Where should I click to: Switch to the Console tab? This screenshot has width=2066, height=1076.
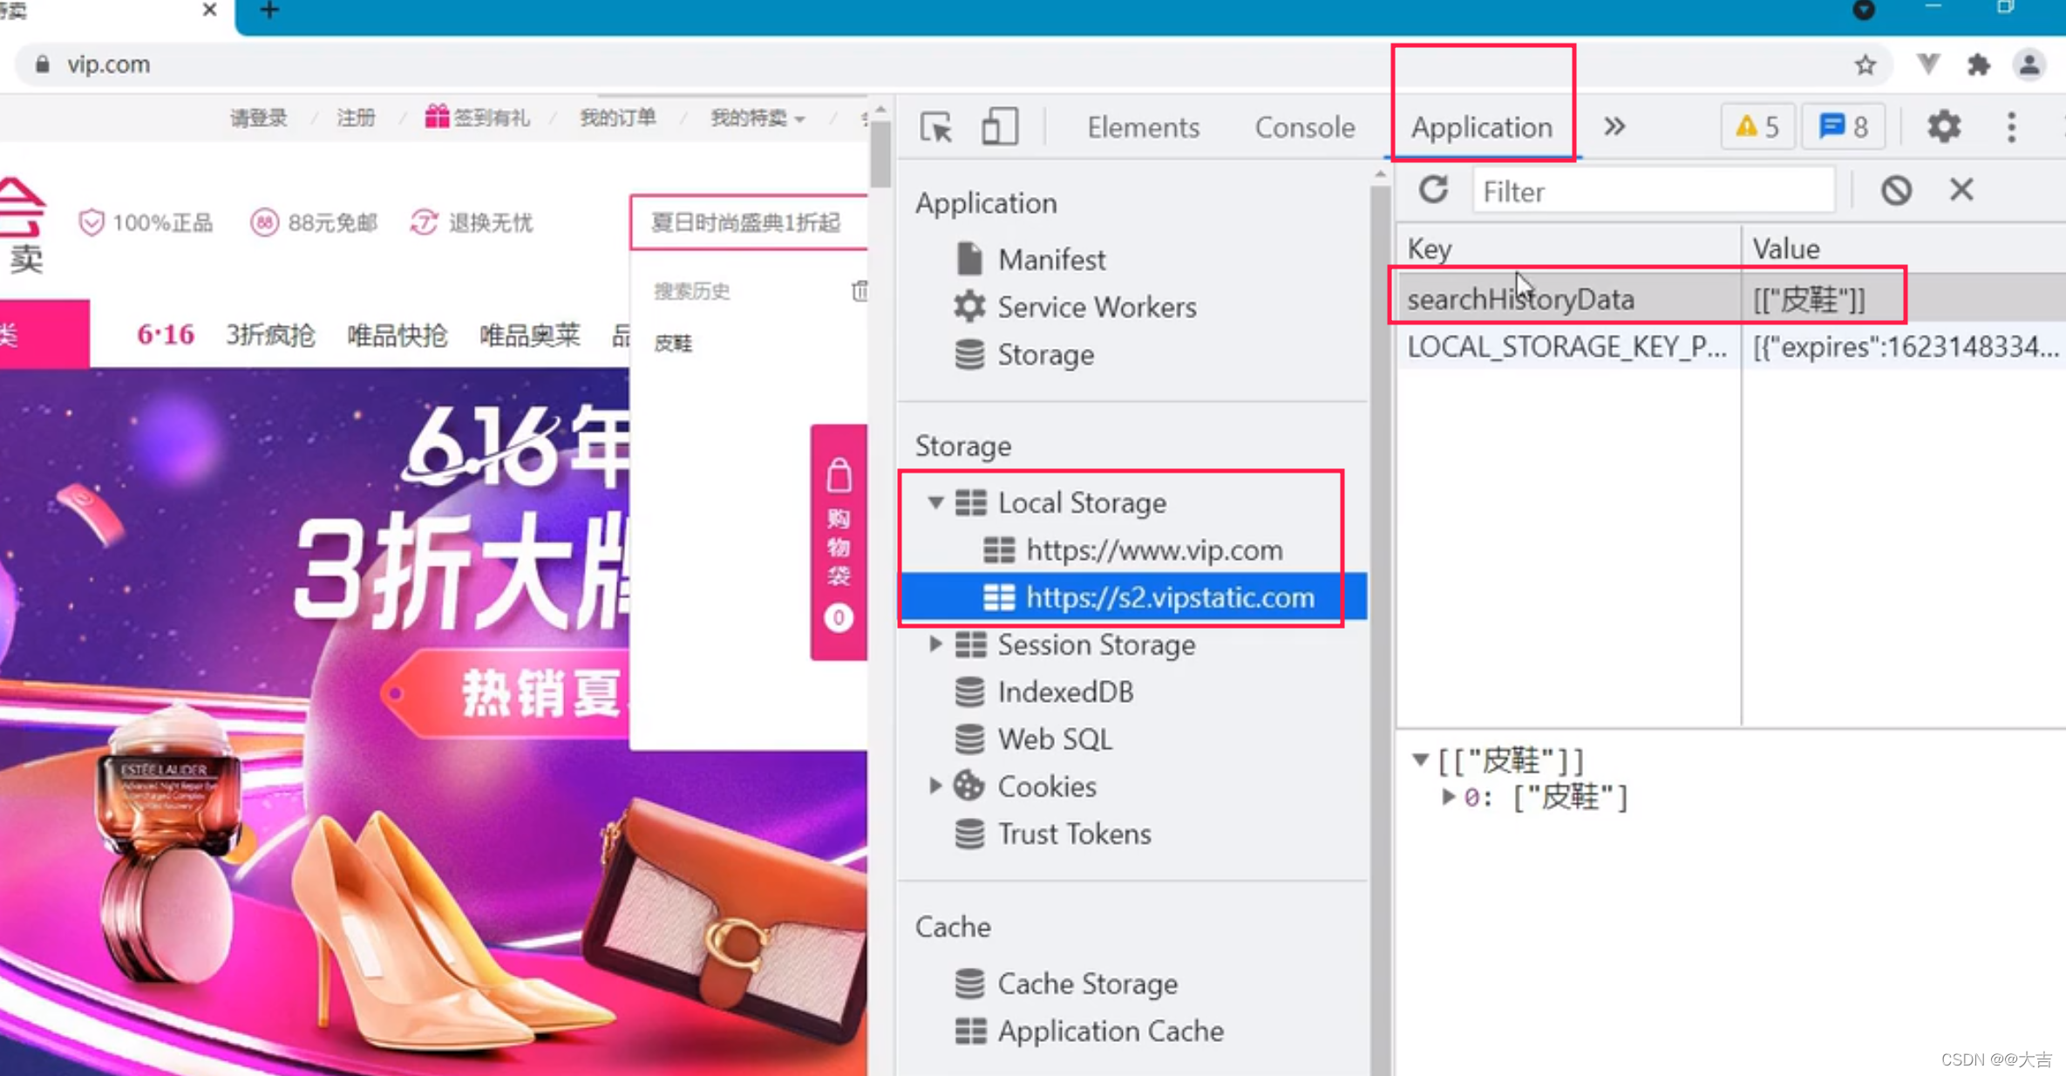pyautogui.click(x=1304, y=127)
